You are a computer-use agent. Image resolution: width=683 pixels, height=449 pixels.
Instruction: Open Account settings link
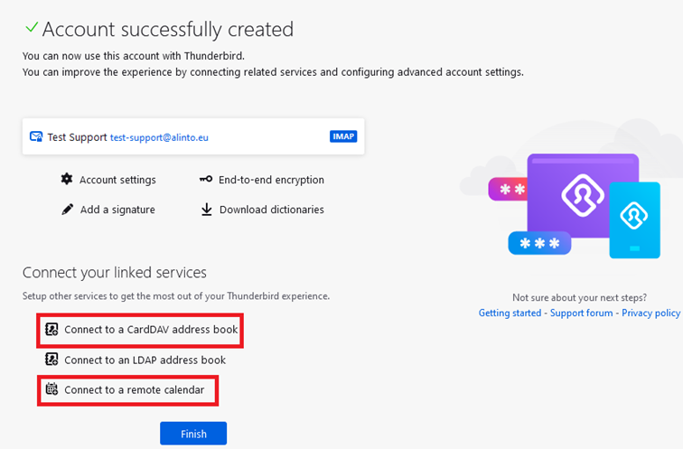pyautogui.click(x=117, y=180)
